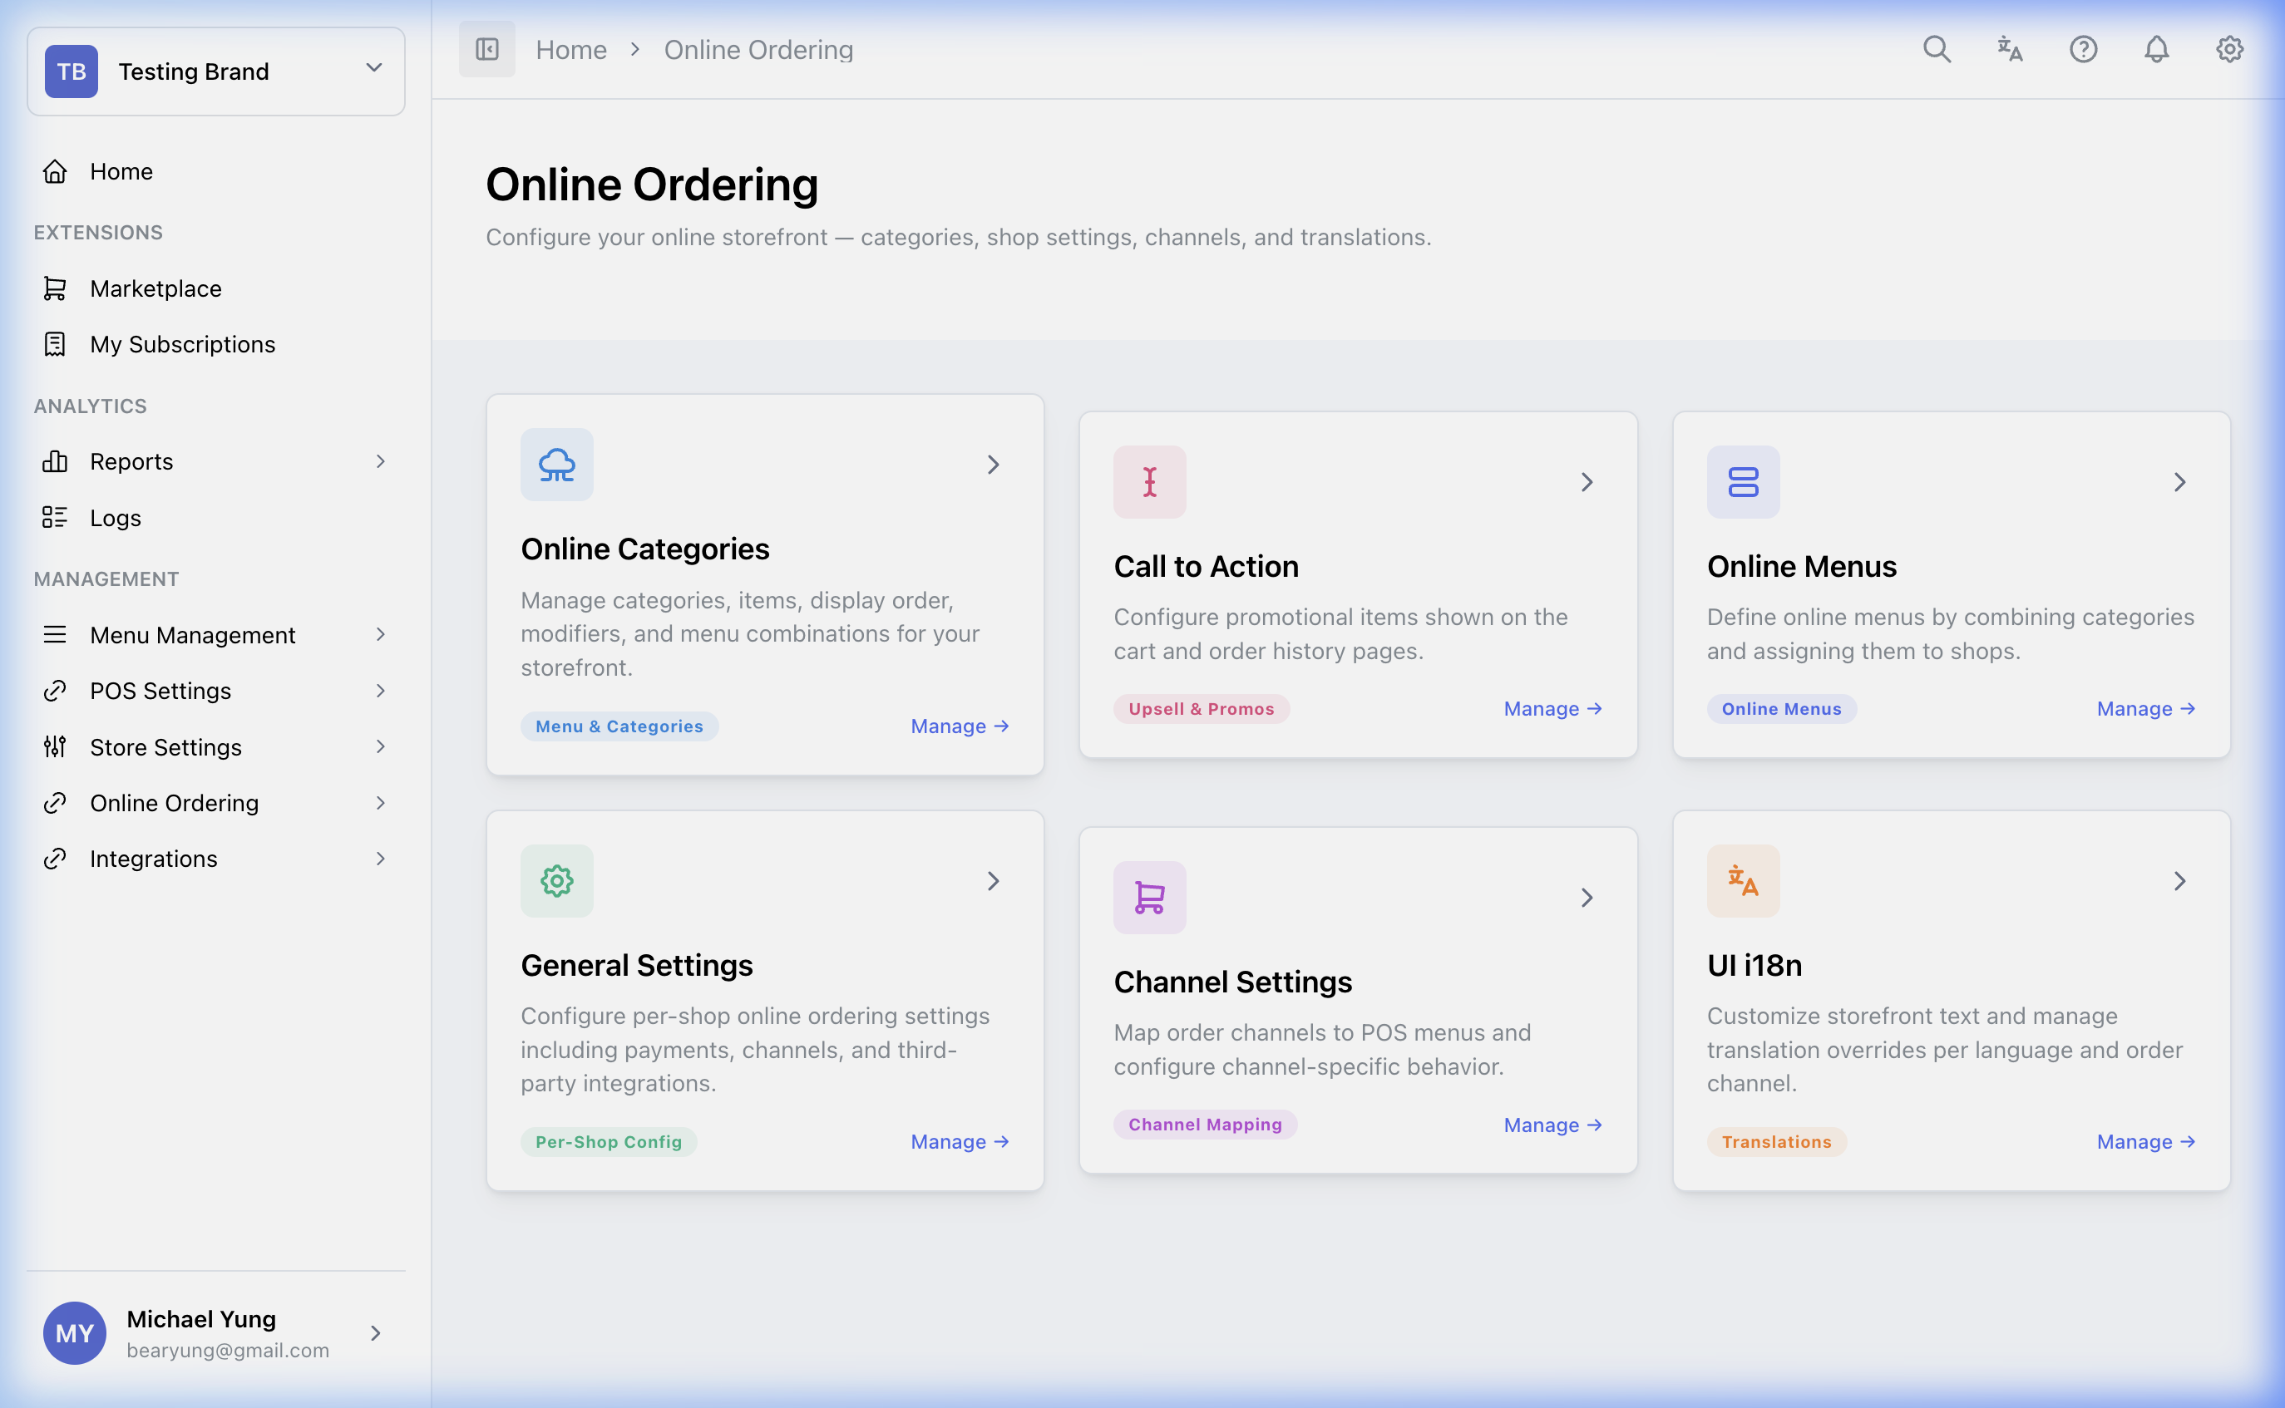The width and height of the screenshot is (2285, 1408).
Task: Expand the POS Settings submenu
Action: [380, 690]
